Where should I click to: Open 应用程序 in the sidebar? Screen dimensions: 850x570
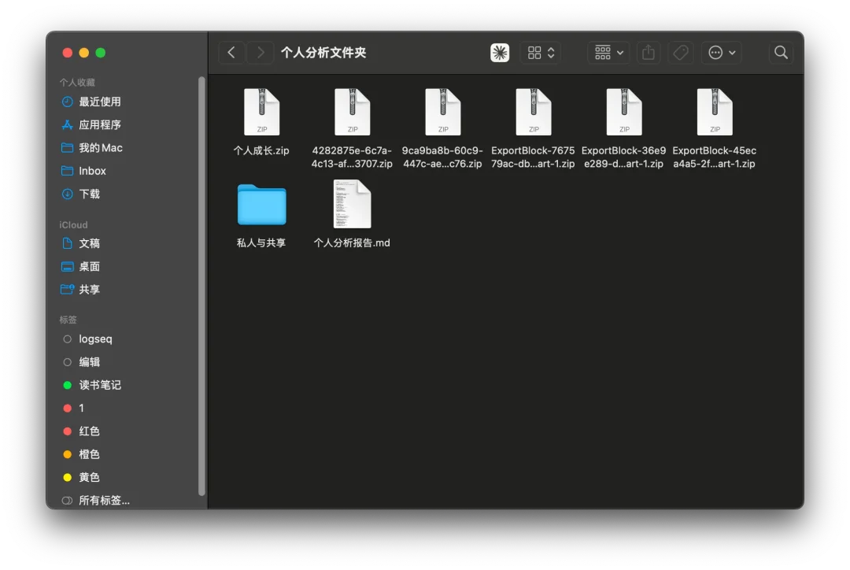[99, 124]
